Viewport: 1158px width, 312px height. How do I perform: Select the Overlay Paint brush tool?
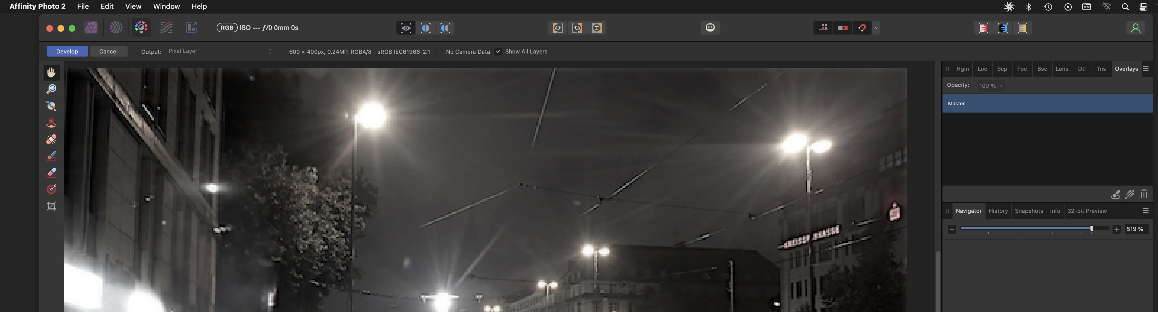[x=51, y=156]
